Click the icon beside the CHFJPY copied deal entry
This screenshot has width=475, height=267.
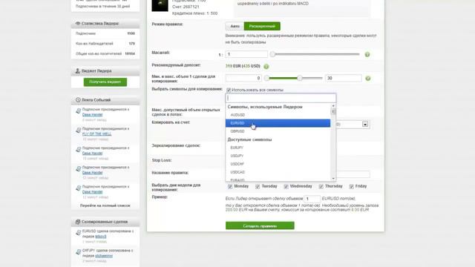78,252
